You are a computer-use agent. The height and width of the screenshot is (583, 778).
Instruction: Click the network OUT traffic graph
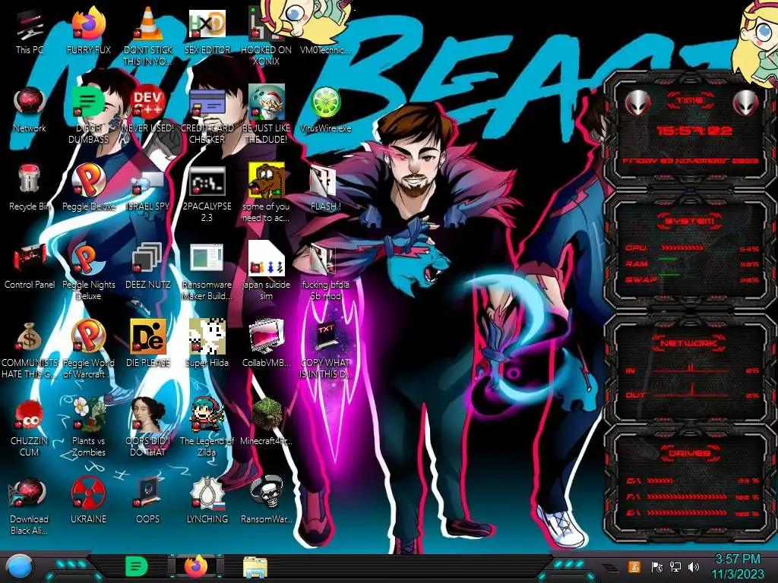tap(692, 391)
